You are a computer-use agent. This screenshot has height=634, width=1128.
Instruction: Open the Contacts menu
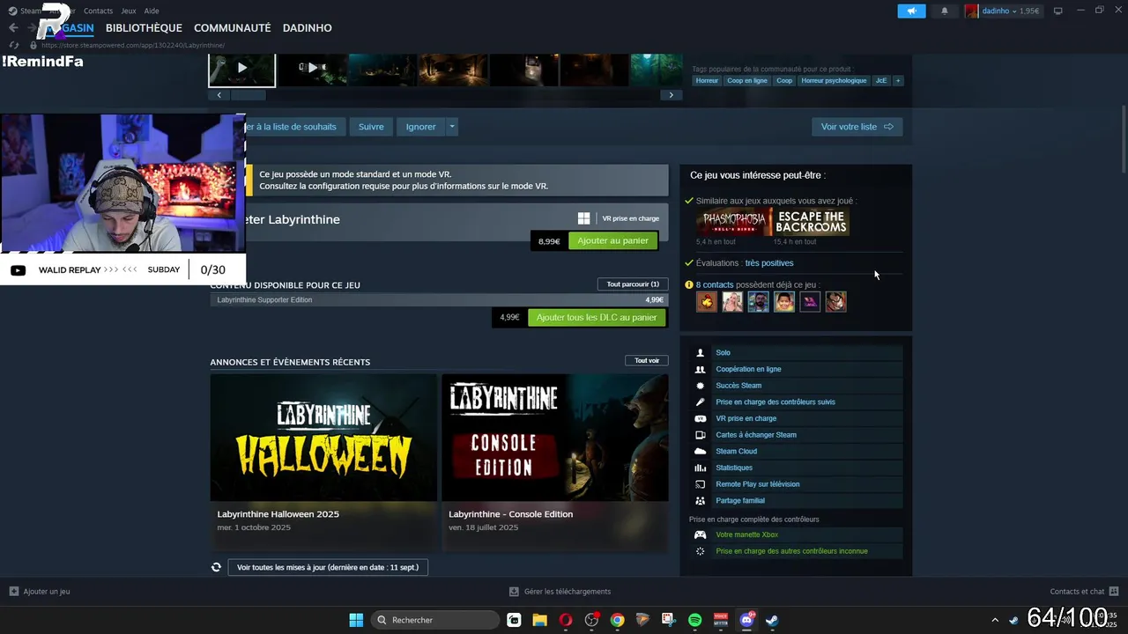click(98, 11)
